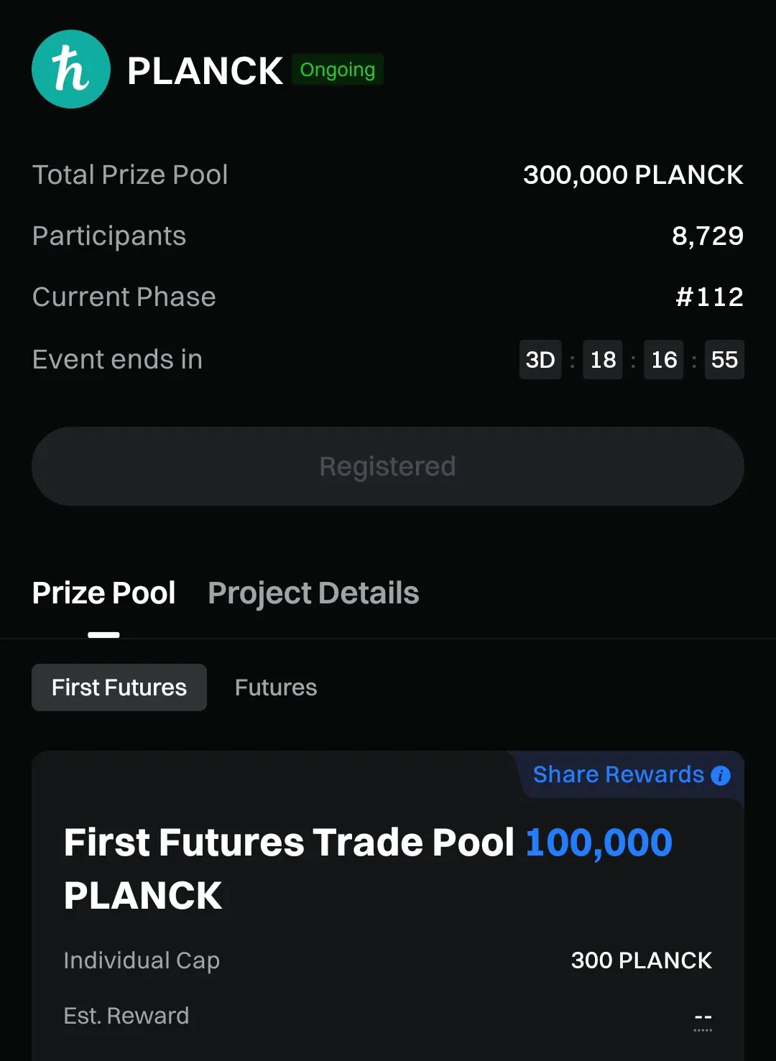Image resolution: width=776 pixels, height=1061 pixels.
Task: Click the Participants count 8,729
Action: point(708,236)
